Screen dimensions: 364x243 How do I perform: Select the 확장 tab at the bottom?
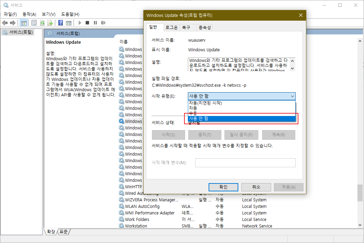click(51, 231)
